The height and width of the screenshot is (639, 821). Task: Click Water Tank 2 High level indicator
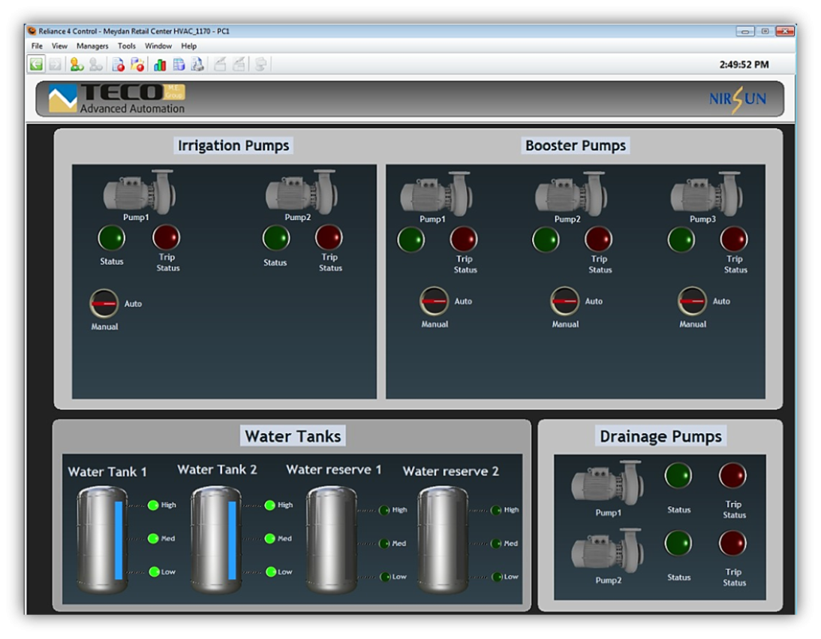(x=270, y=505)
